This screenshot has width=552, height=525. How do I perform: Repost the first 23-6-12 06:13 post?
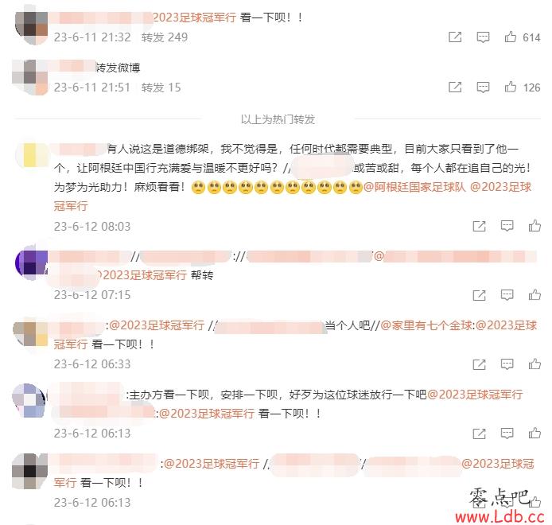click(479, 434)
